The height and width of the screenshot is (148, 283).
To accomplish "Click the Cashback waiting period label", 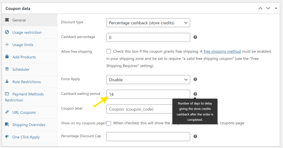I will [x=81, y=94].
